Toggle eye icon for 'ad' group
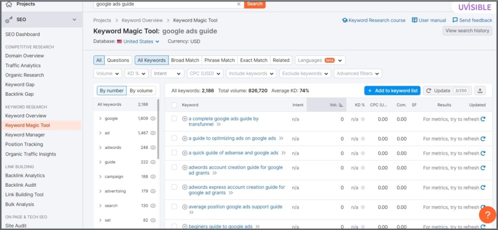 point(153,133)
